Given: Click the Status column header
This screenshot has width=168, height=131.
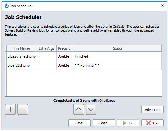Looking at the screenshot, I should (x=118, y=48).
